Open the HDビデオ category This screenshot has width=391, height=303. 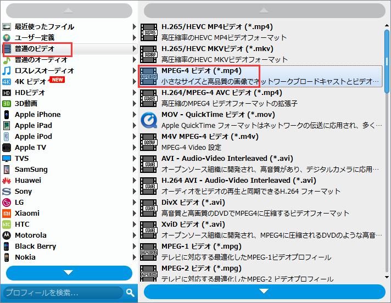70,93
